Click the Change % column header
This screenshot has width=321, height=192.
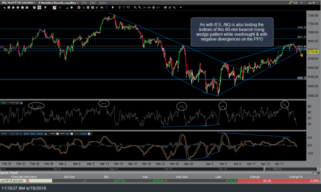295,176
